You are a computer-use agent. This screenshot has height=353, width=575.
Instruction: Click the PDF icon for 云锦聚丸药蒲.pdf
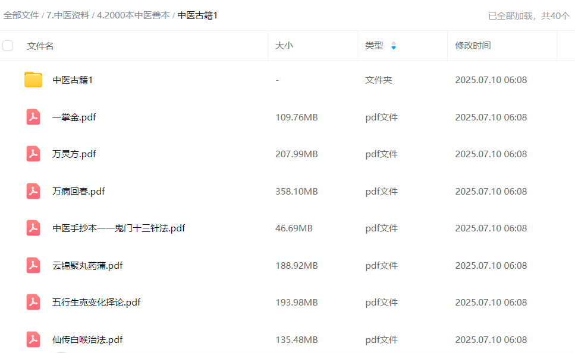tap(33, 266)
